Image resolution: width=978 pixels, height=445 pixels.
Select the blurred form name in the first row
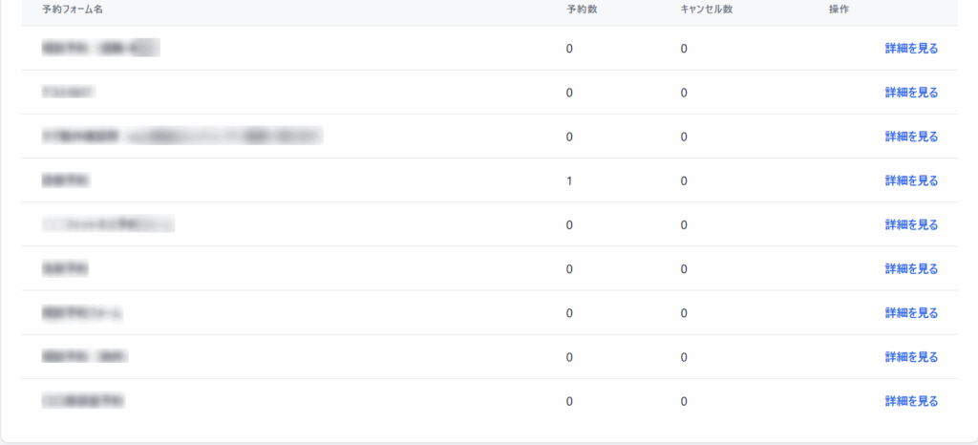point(100,47)
